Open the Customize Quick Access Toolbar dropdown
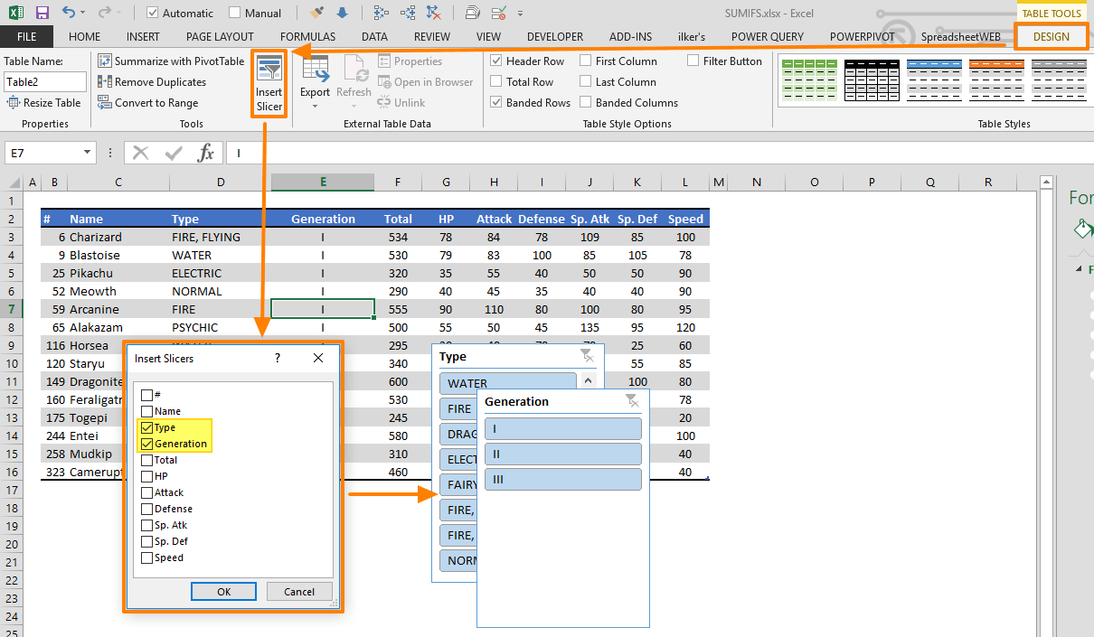 pyautogui.click(x=520, y=13)
